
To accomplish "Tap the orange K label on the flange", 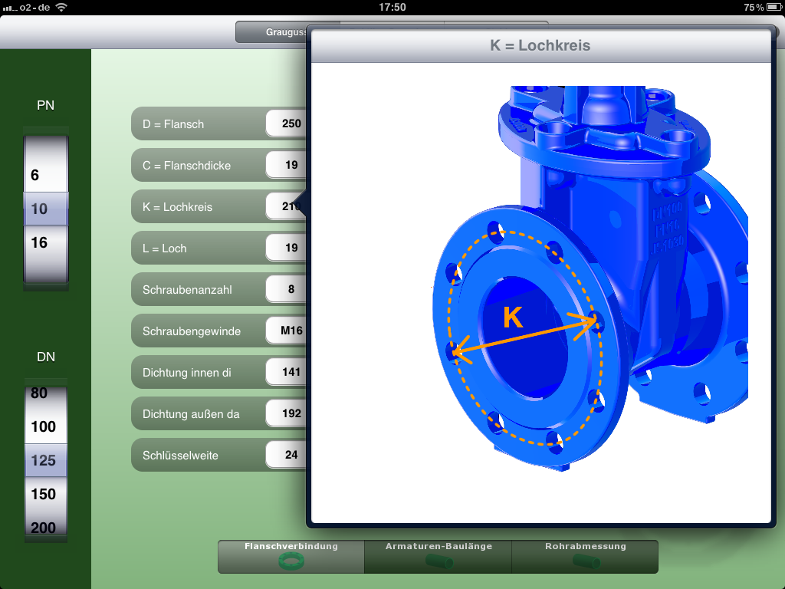I will click(513, 318).
